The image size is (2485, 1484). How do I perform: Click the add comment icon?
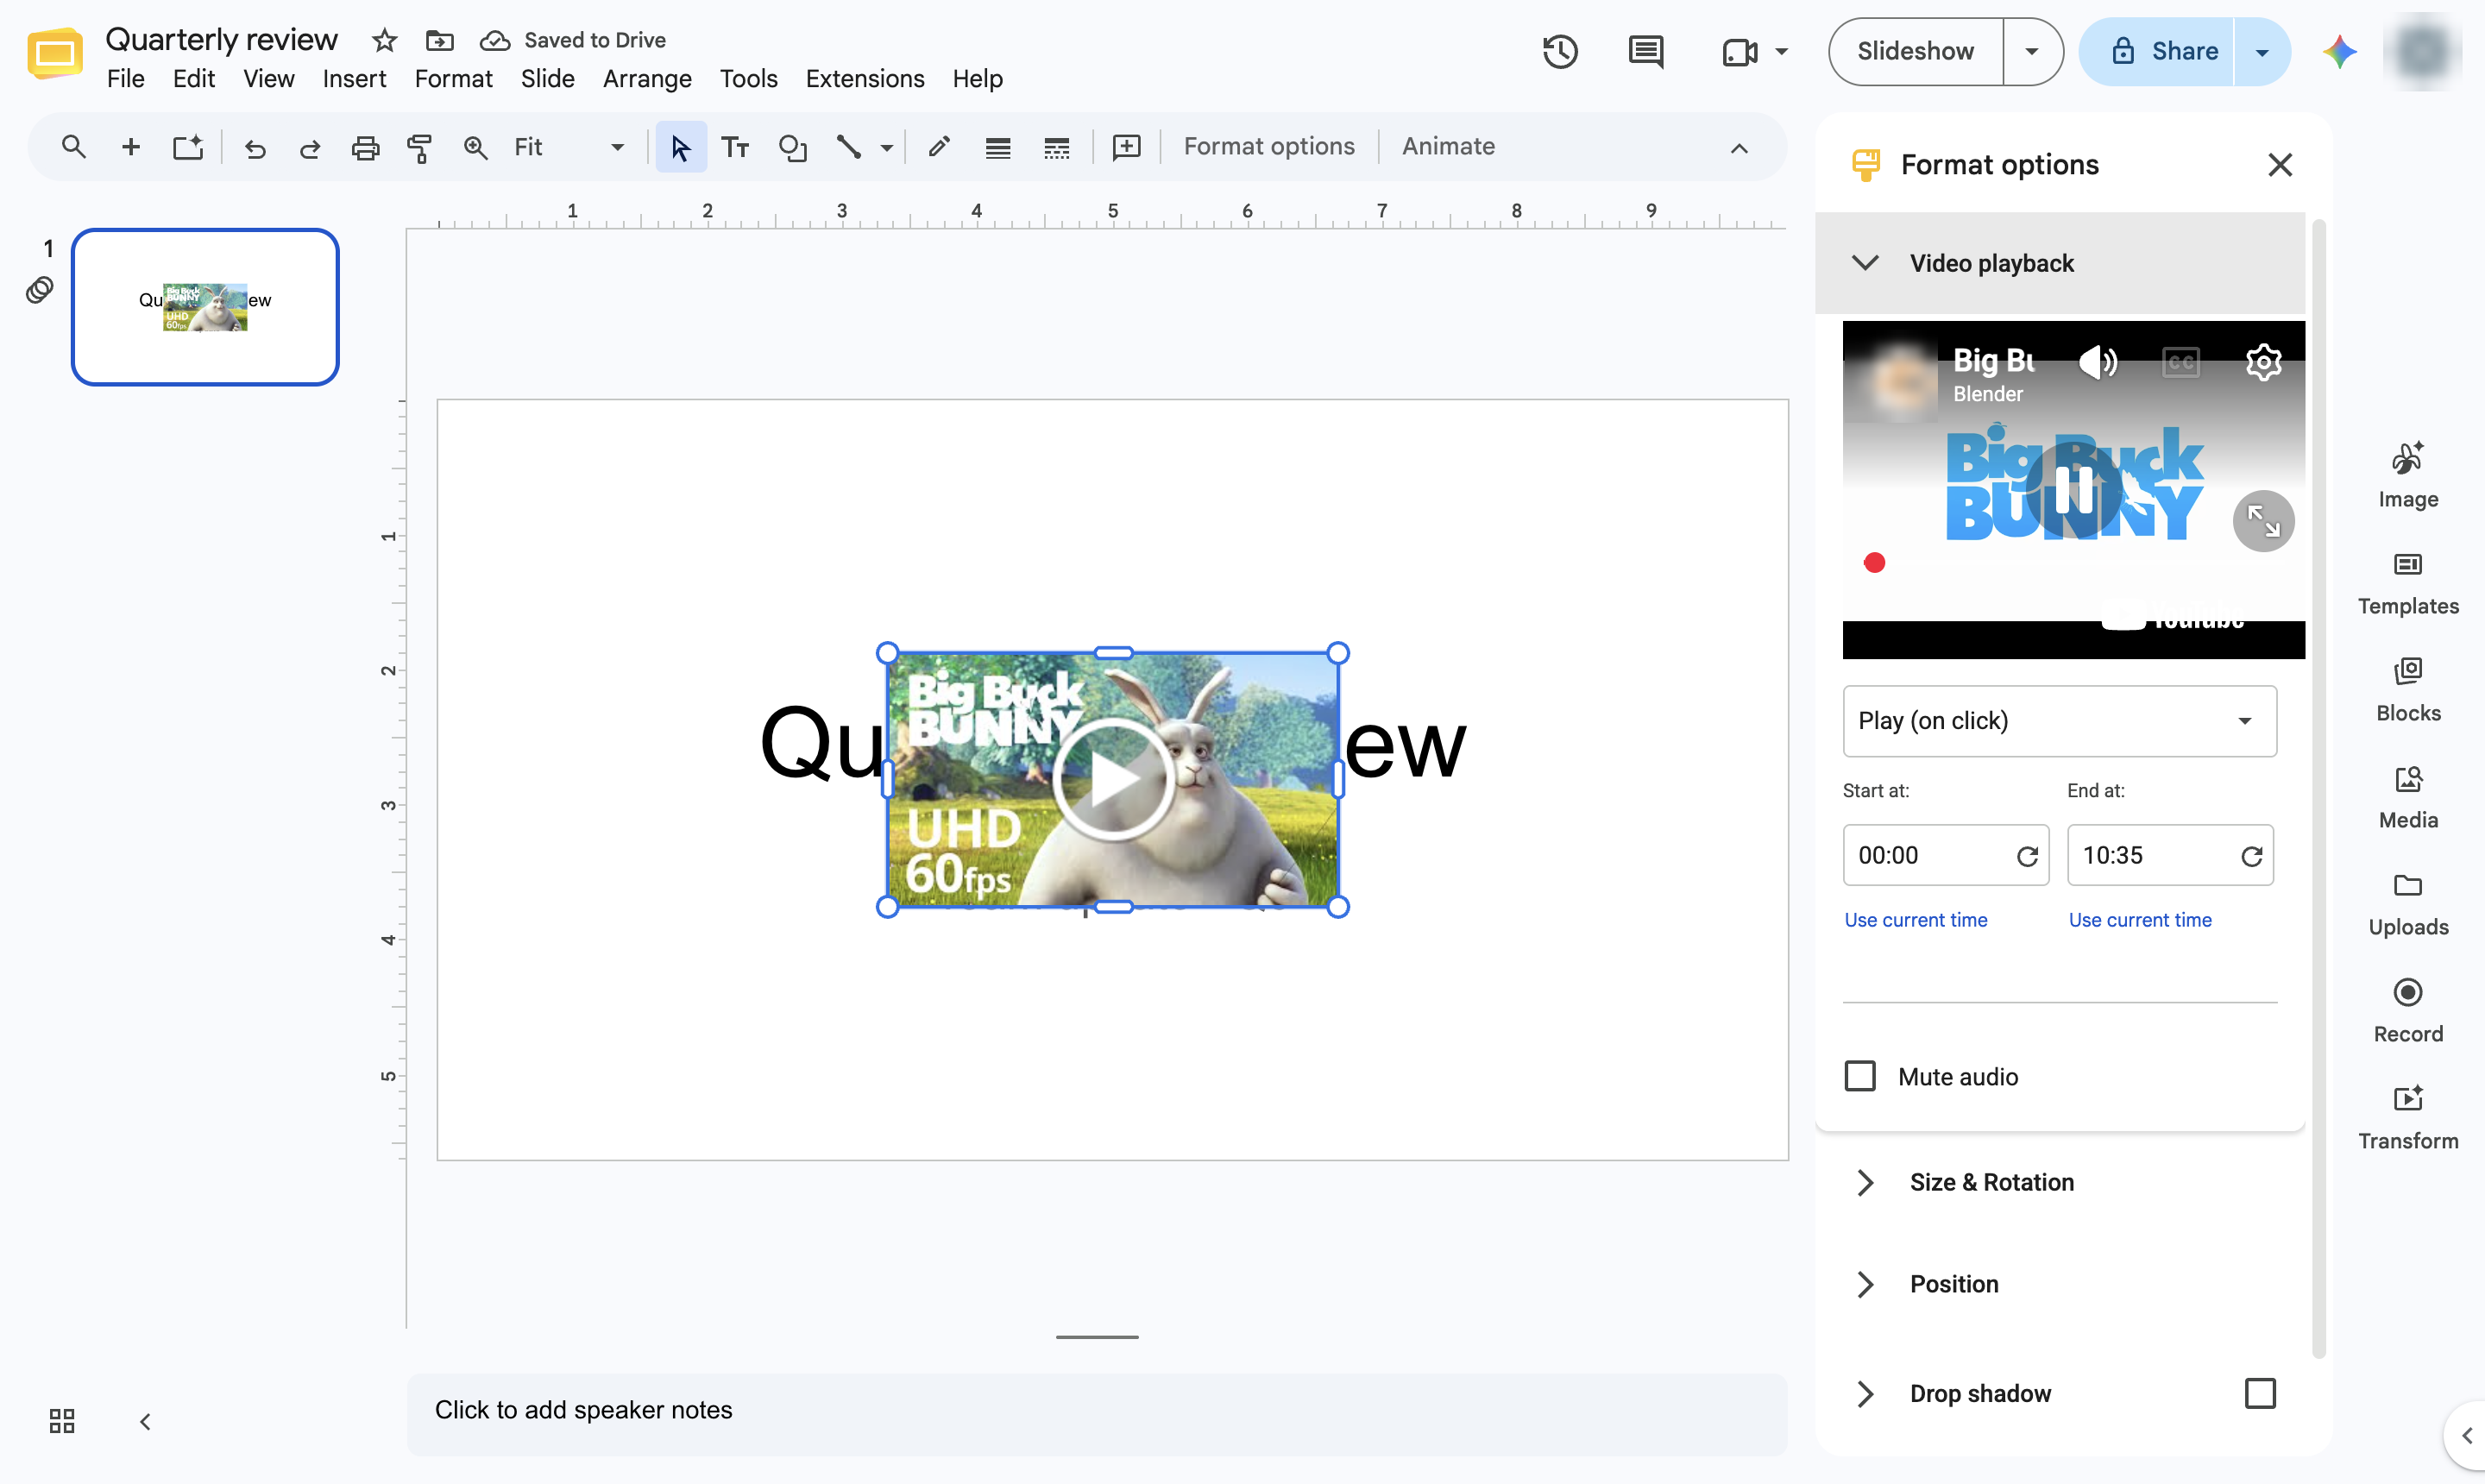[x=1126, y=147]
